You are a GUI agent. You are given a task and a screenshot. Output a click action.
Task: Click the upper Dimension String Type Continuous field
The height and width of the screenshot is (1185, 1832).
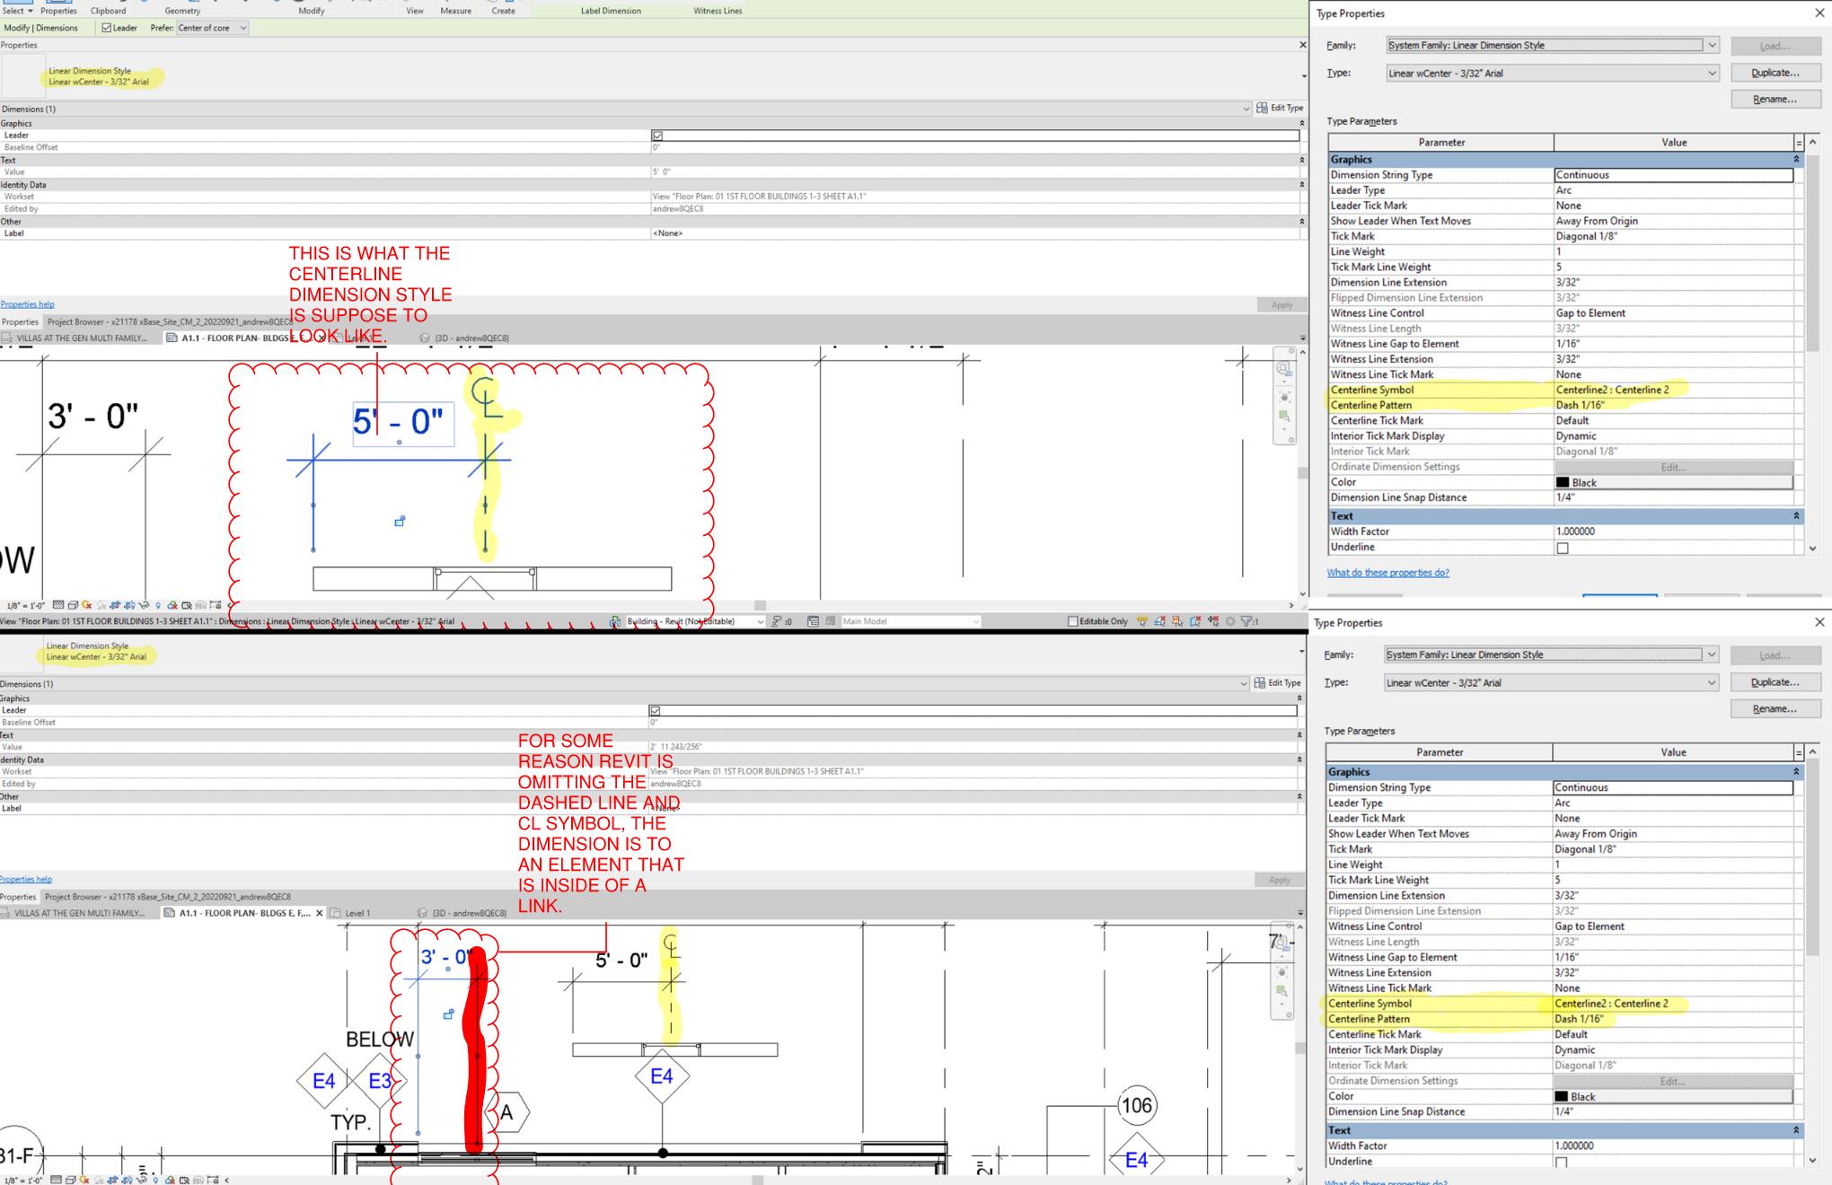(x=1674, y=175)
